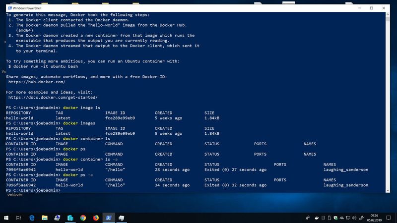
Task: Click 'For more examples and ideas, visit:' line
Action: [x=49, y=92]
